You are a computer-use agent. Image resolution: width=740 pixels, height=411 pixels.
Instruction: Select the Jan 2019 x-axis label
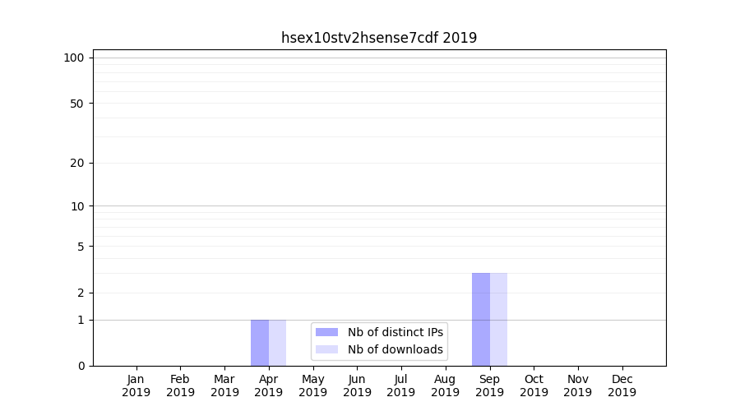coord(136,386)
